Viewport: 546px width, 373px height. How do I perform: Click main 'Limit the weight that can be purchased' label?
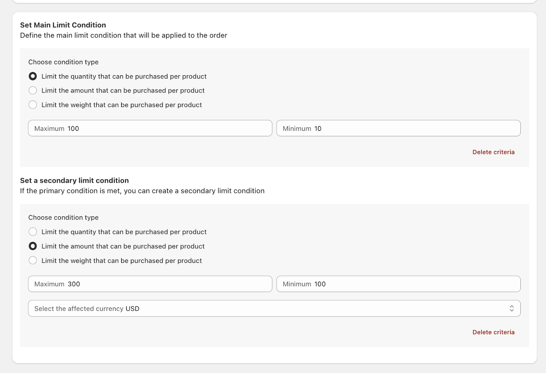click(x=121, y=105)
